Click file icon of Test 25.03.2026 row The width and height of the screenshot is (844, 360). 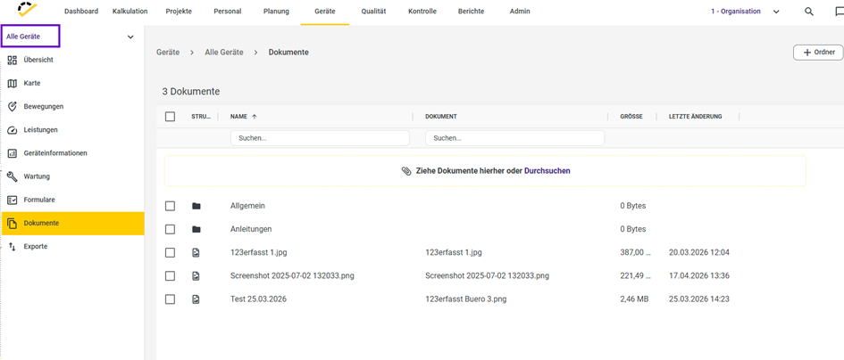coord(196,299)
